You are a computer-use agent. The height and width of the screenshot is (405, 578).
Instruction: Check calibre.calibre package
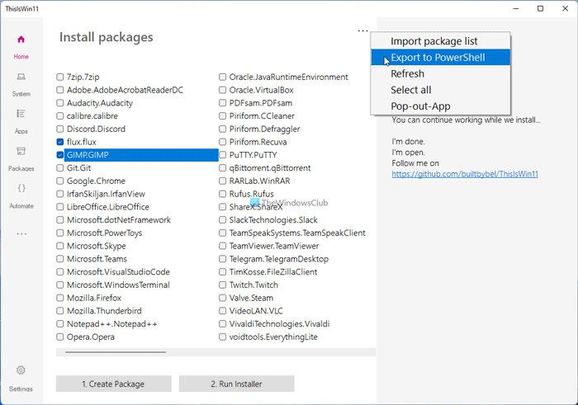60,116
